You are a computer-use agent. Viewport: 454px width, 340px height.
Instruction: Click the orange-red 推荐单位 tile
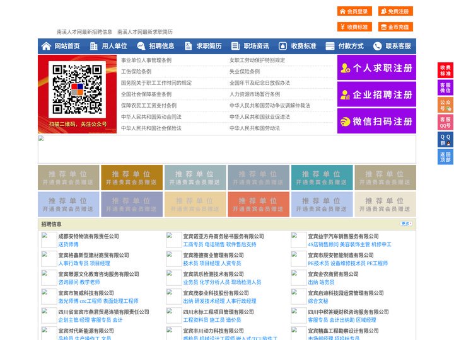coord(259,204)
